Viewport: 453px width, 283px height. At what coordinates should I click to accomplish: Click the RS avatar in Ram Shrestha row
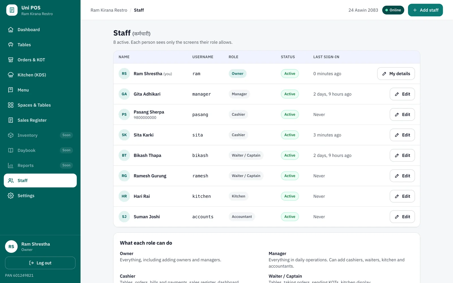(124, 74)
